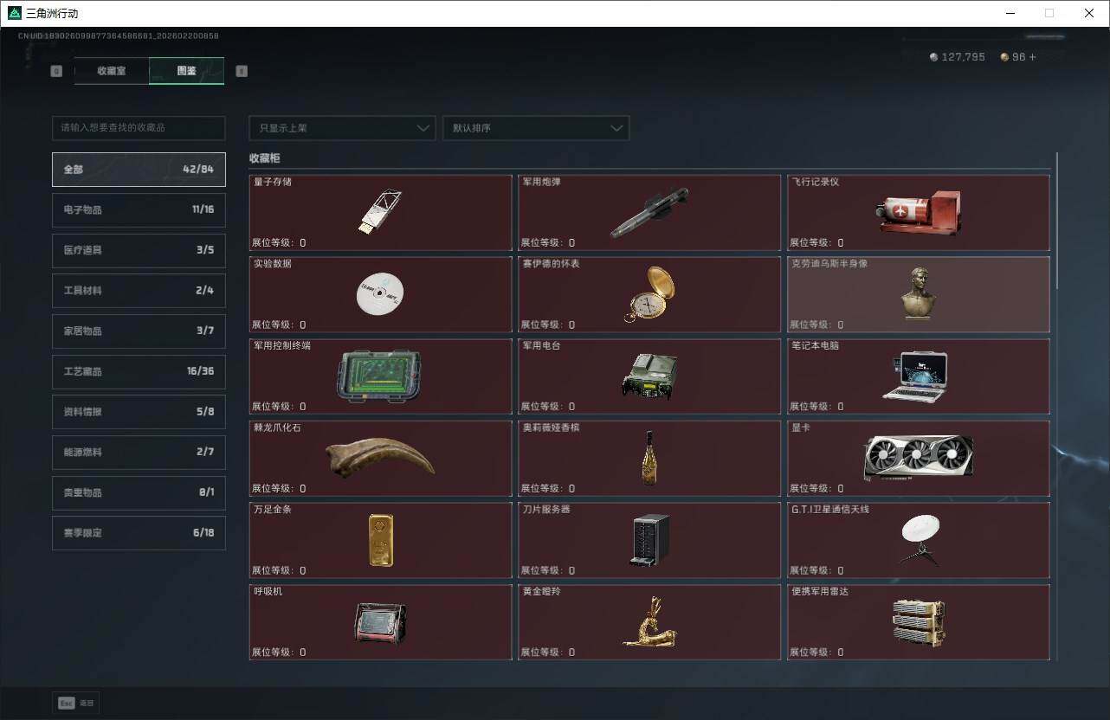Click the plus sign next to 96
The height and width of the screenshot is (720, 1110).
coord(1031,57)
